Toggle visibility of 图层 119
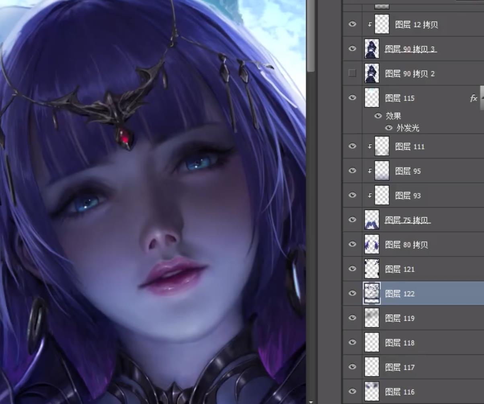 pyautogui.click(x=352, y=318)
